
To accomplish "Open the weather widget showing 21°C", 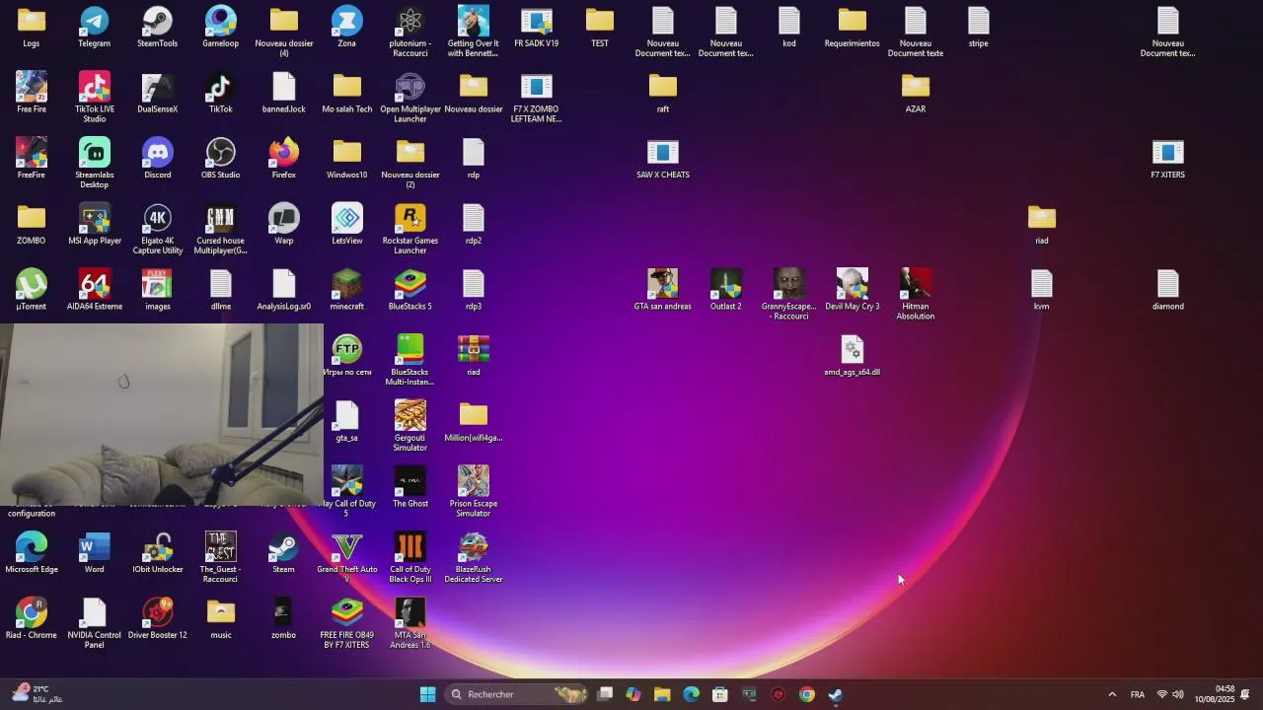I will [x=36, y=694].
